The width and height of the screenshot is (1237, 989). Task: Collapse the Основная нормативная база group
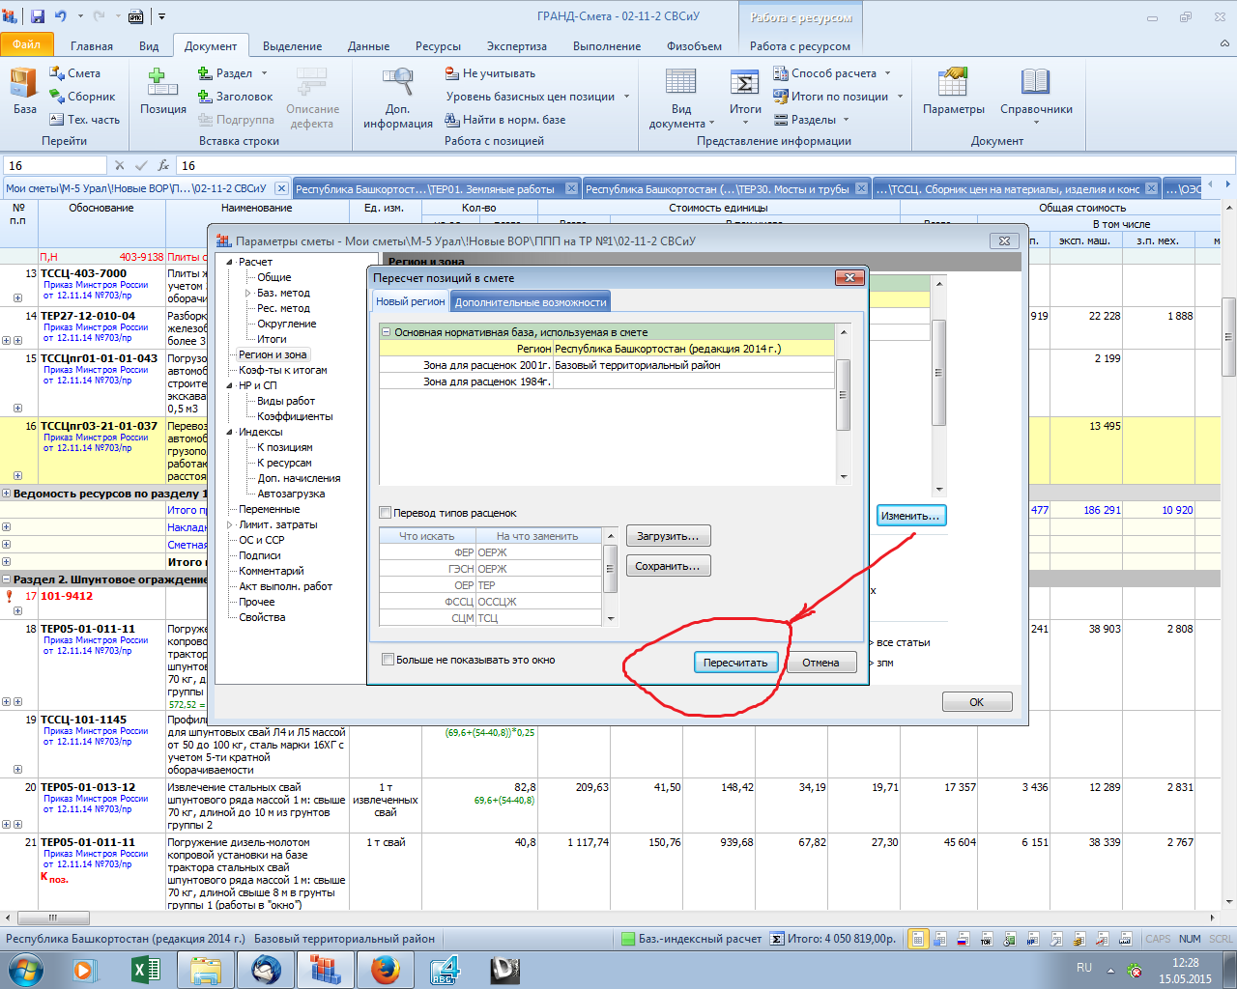coord(387,332)
